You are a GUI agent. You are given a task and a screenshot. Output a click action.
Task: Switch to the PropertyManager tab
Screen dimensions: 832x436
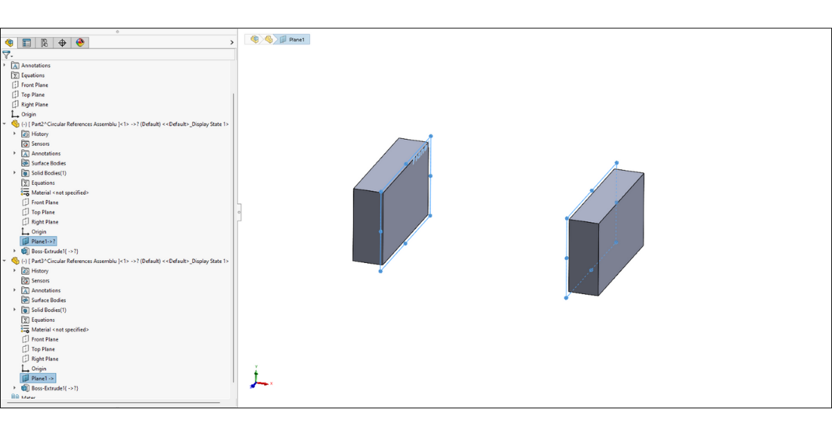(x=26, y=42)
